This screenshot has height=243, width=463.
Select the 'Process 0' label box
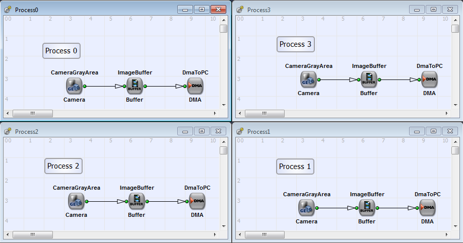(x=61, y=51)
